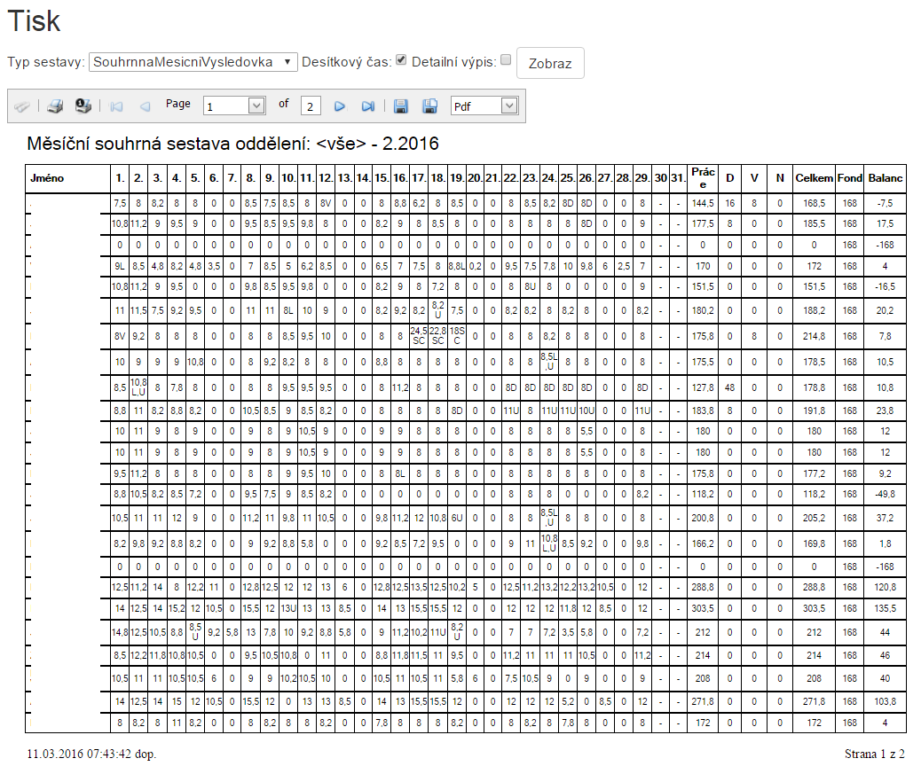Print the whole report using printer icon
This screenshot has height=774, width=921.
55,106
